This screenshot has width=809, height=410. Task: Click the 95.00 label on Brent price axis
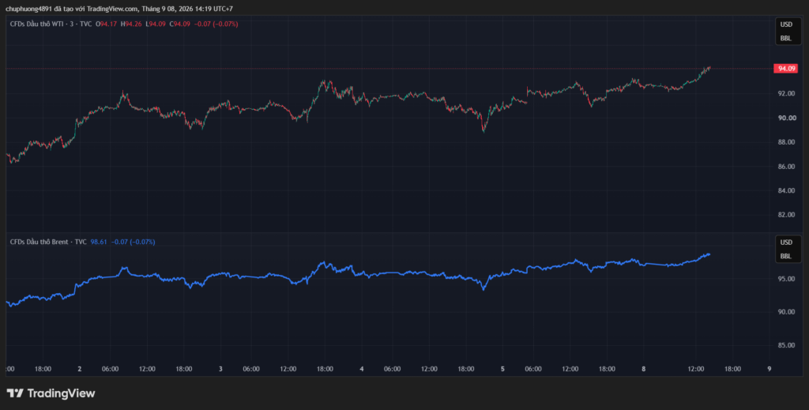pos(786,279)
